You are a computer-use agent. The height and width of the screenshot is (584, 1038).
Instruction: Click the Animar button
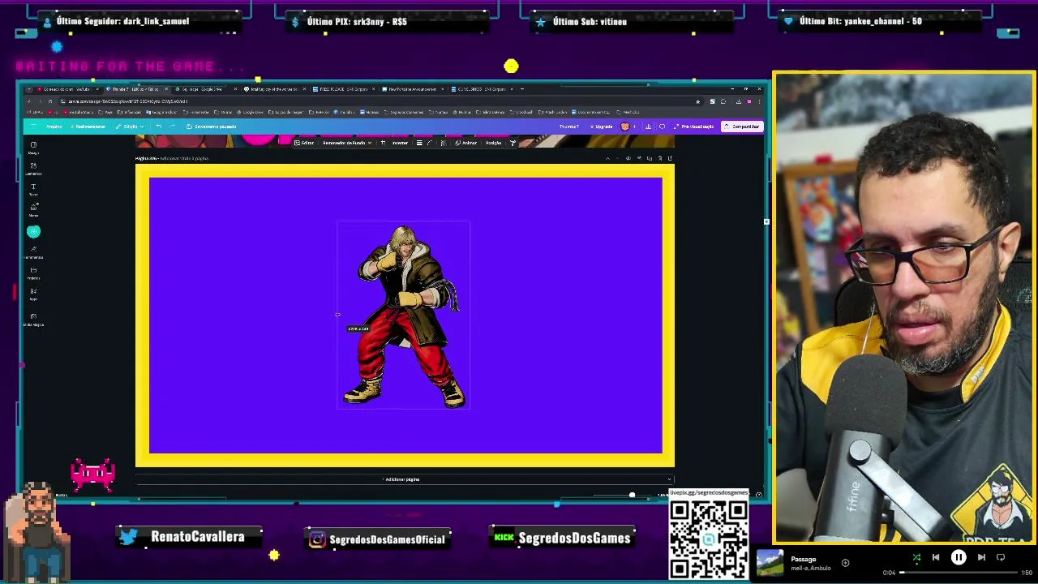[465, 143]
